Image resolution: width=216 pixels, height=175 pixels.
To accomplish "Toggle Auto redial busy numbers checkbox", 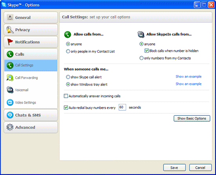I will pos(66,108).
